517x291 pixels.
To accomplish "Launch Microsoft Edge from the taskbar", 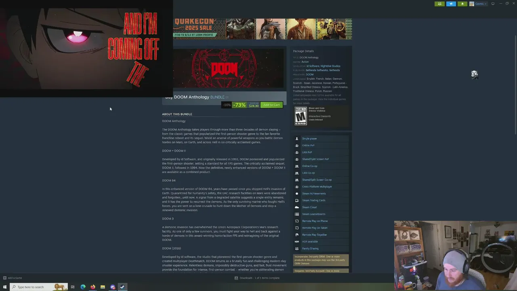I will pos(83,287).
